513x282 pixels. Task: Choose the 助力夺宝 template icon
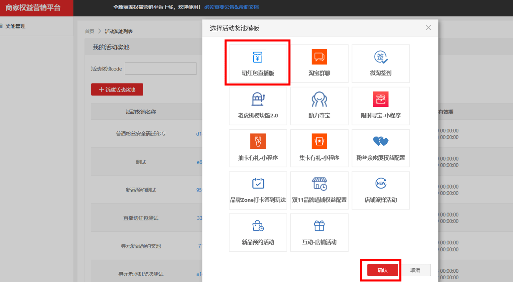pos(319,100)
